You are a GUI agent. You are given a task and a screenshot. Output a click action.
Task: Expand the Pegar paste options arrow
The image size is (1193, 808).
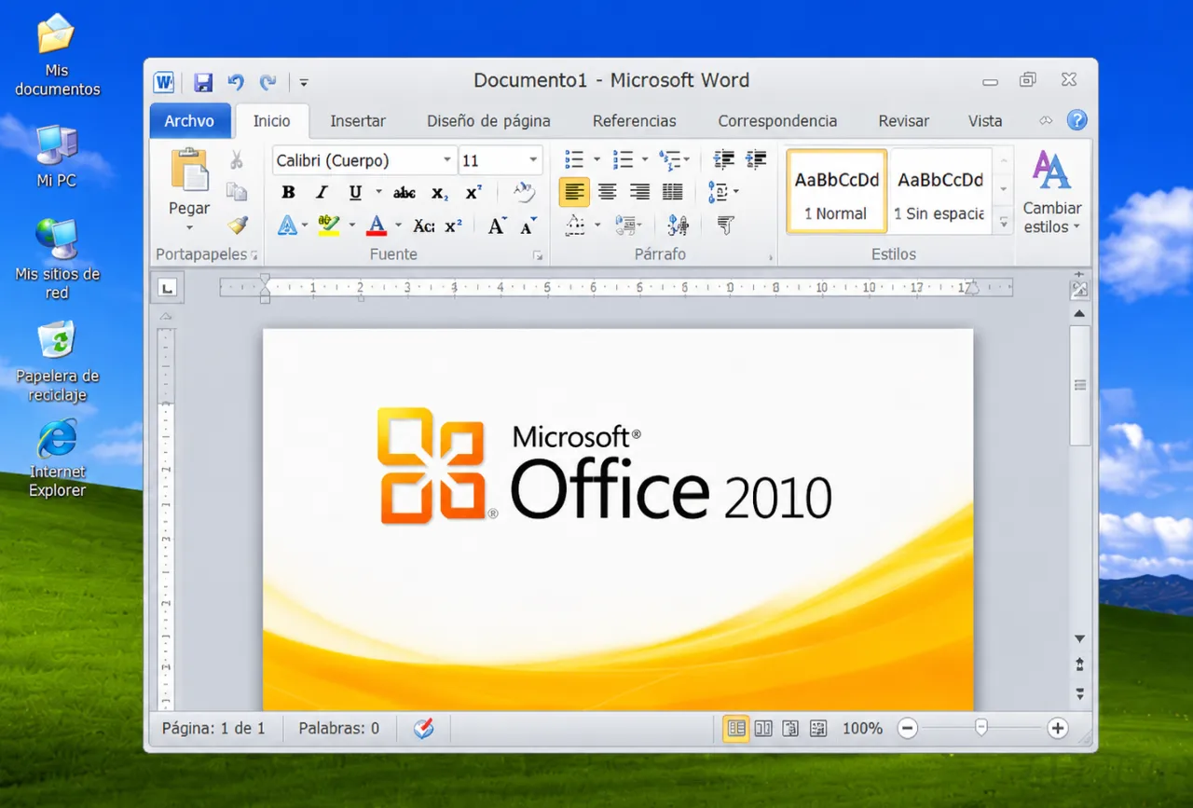tap(189, 228)
